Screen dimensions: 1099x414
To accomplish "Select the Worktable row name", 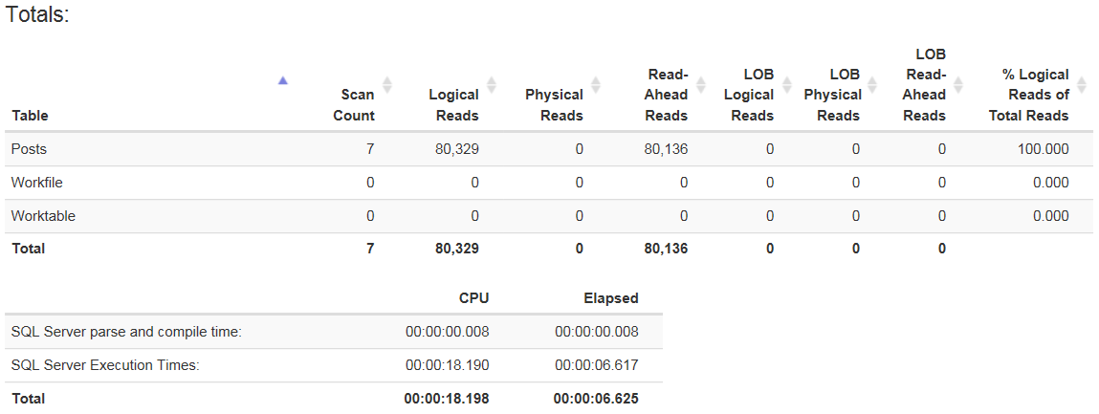I will coord(43,216).
